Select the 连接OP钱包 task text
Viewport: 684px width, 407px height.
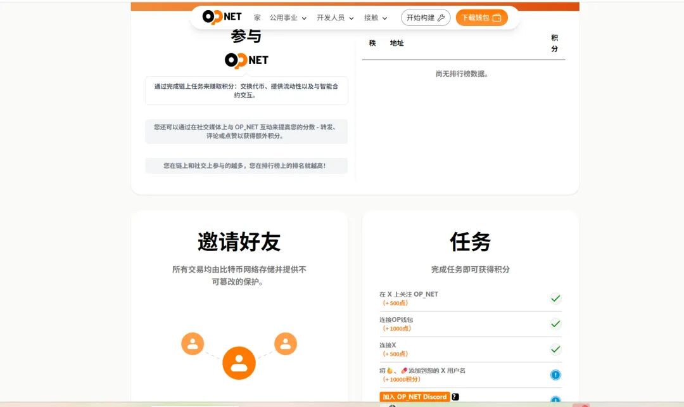396,320
